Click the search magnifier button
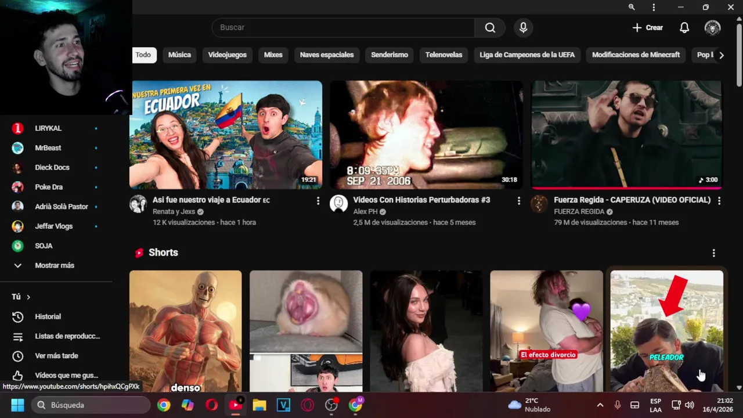The width and height of the screenshot is (743, 418). [490, 28]
